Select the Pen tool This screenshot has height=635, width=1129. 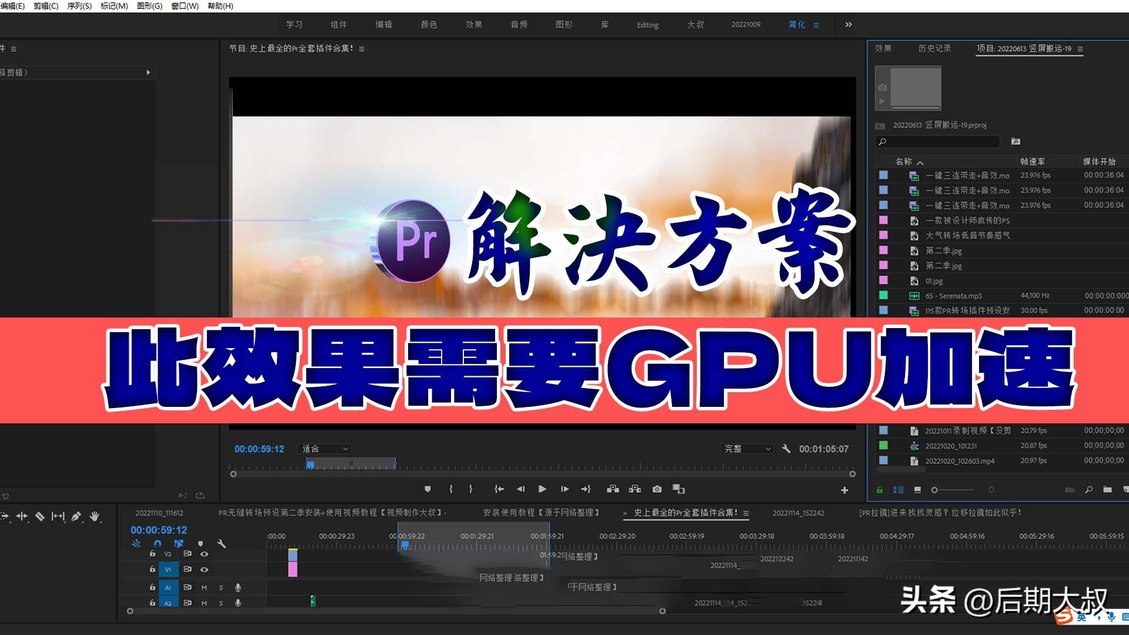tap(76, 516)
